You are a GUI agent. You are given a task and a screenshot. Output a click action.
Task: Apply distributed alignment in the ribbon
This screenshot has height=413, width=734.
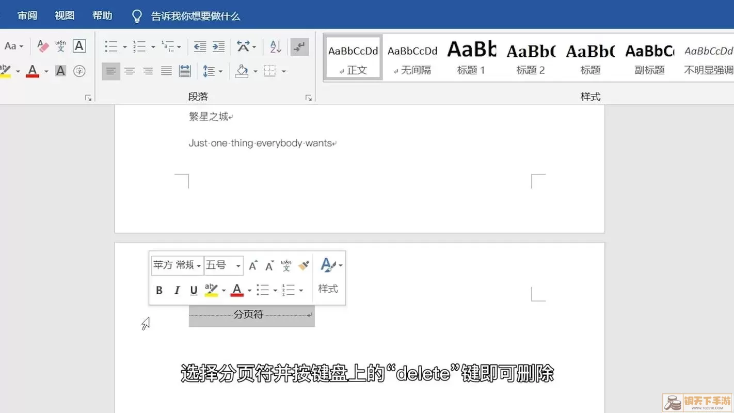point(185,71)
